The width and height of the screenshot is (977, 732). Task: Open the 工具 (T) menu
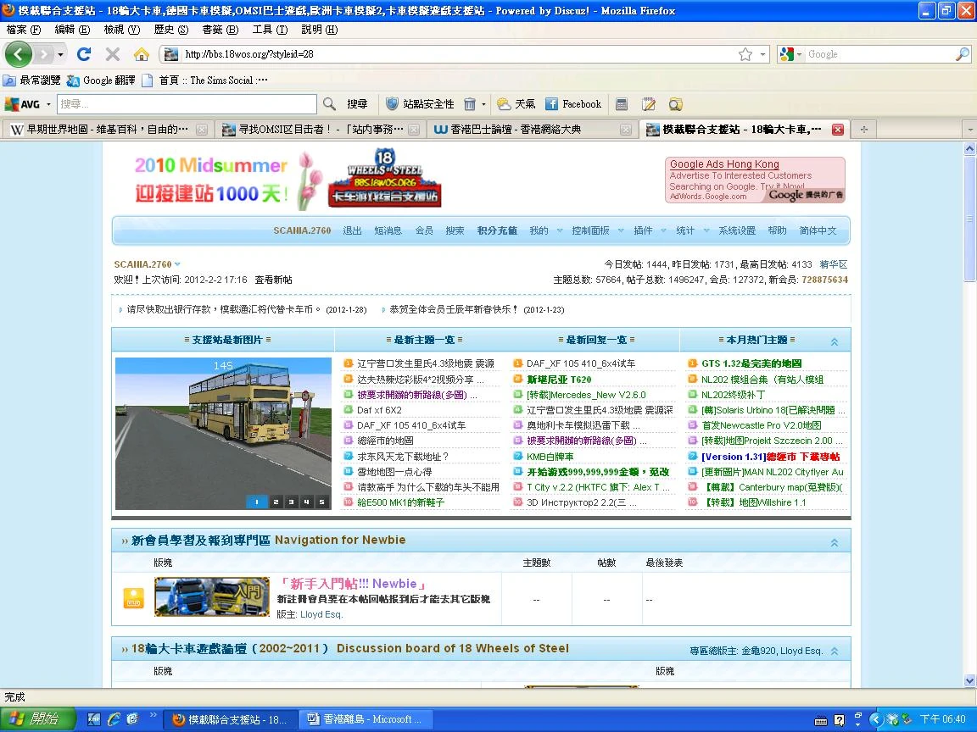pyautogui.click(x=270, y=30)
